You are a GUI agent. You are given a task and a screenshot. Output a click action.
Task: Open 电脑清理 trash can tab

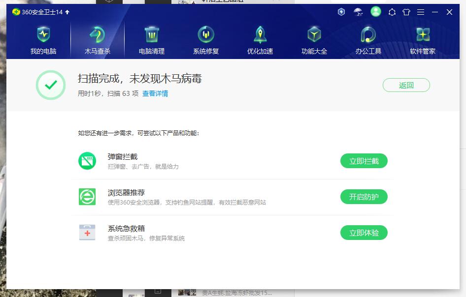tap(152, 40)
